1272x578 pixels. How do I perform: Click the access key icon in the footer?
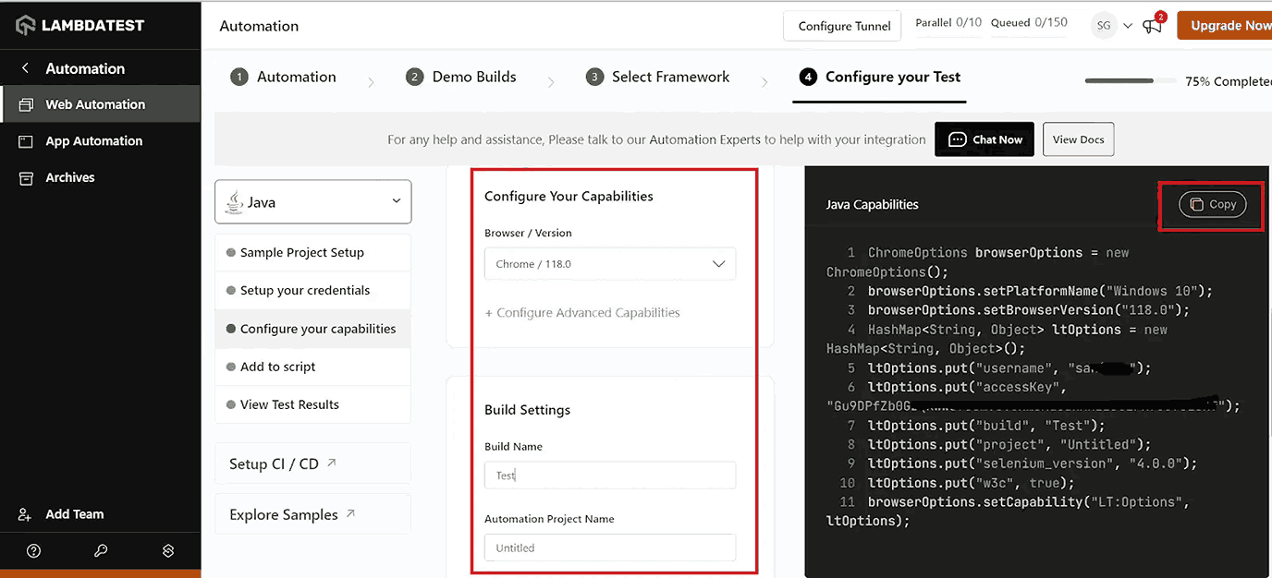(101, 550)
